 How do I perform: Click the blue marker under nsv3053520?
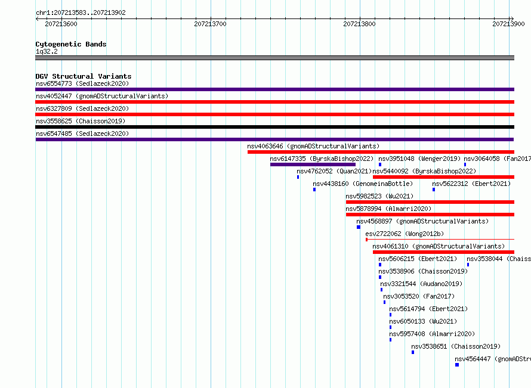point(384,302)
